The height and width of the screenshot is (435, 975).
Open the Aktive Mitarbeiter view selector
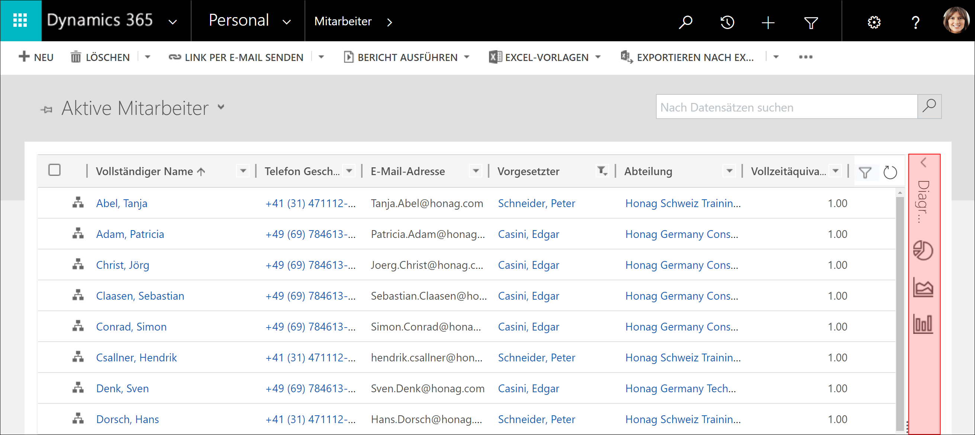221,107
